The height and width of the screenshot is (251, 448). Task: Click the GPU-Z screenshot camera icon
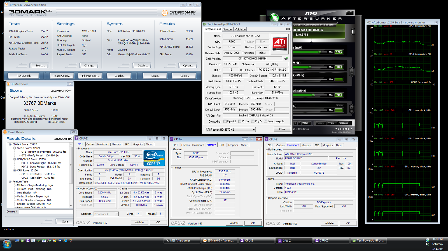(288, 29)
